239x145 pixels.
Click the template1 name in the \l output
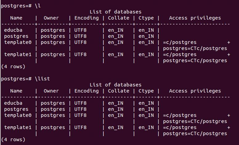click(x=18, y=55)
